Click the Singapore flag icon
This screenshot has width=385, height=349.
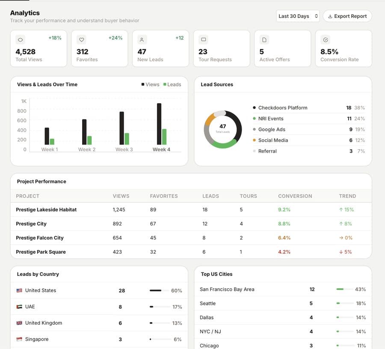point(19,339)
